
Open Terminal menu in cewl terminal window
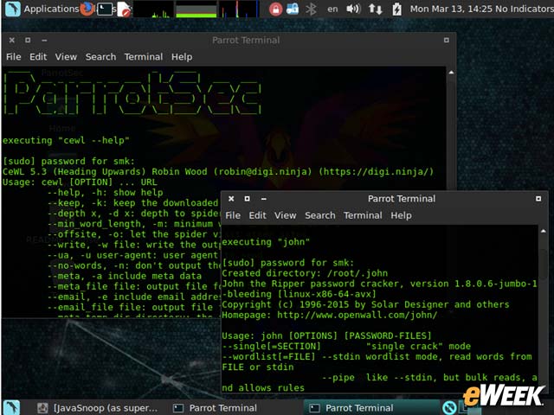point(144,57)
